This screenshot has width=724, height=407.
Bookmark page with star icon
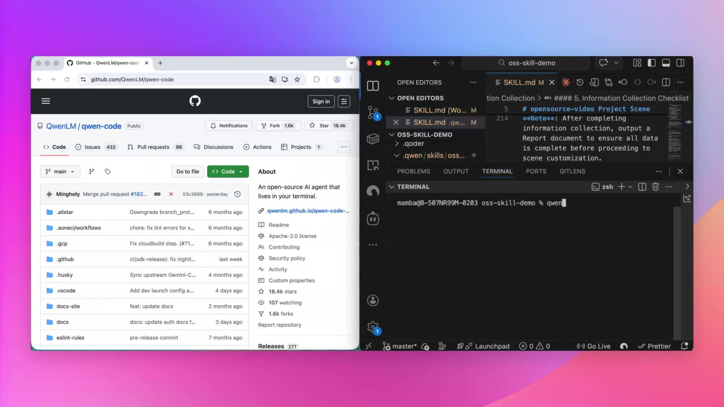coord(297,80)
